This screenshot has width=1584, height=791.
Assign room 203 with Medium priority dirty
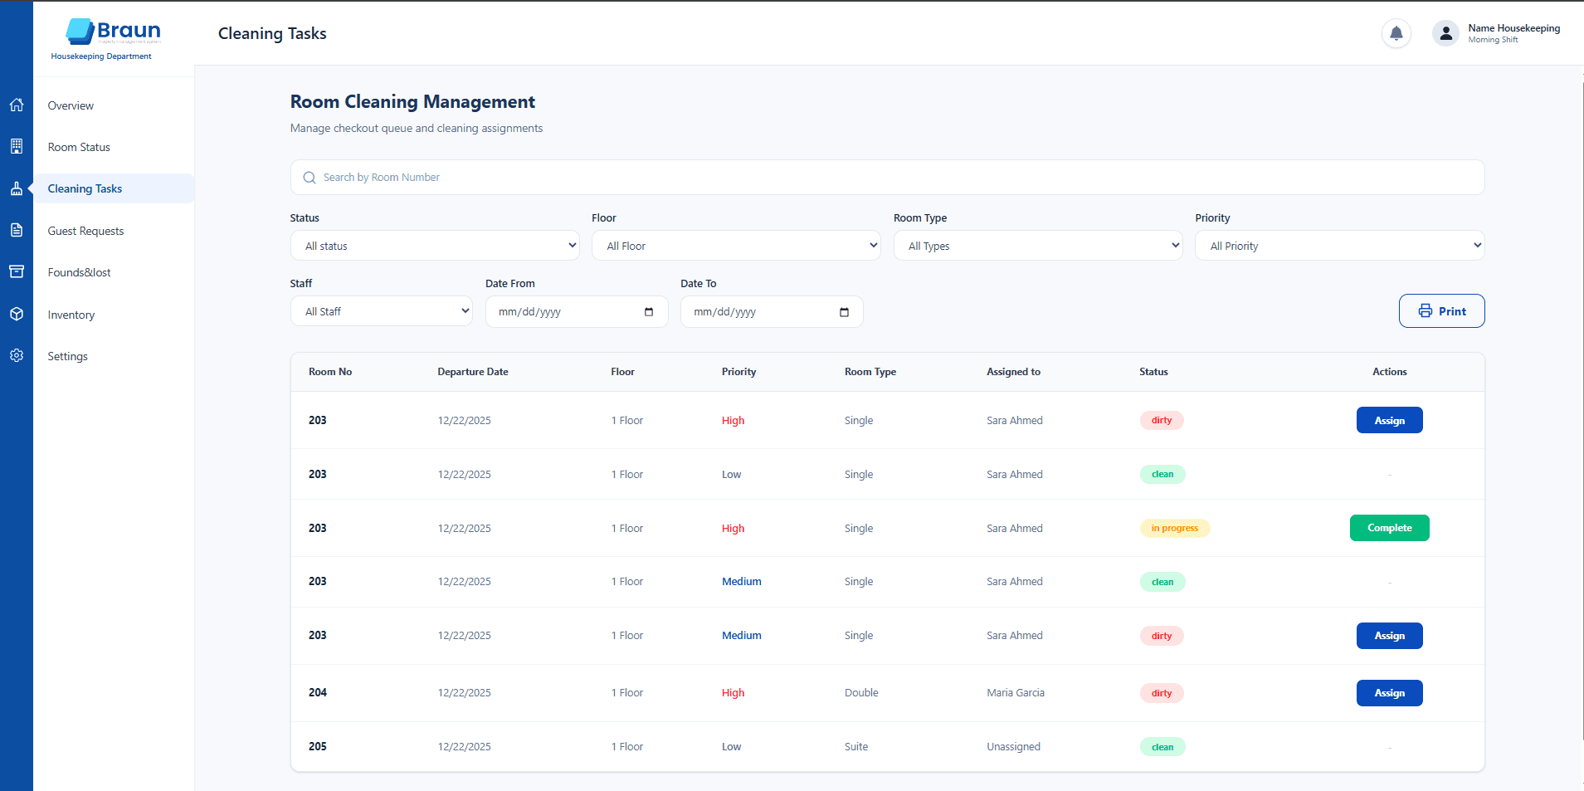(x=1389, y=636)
